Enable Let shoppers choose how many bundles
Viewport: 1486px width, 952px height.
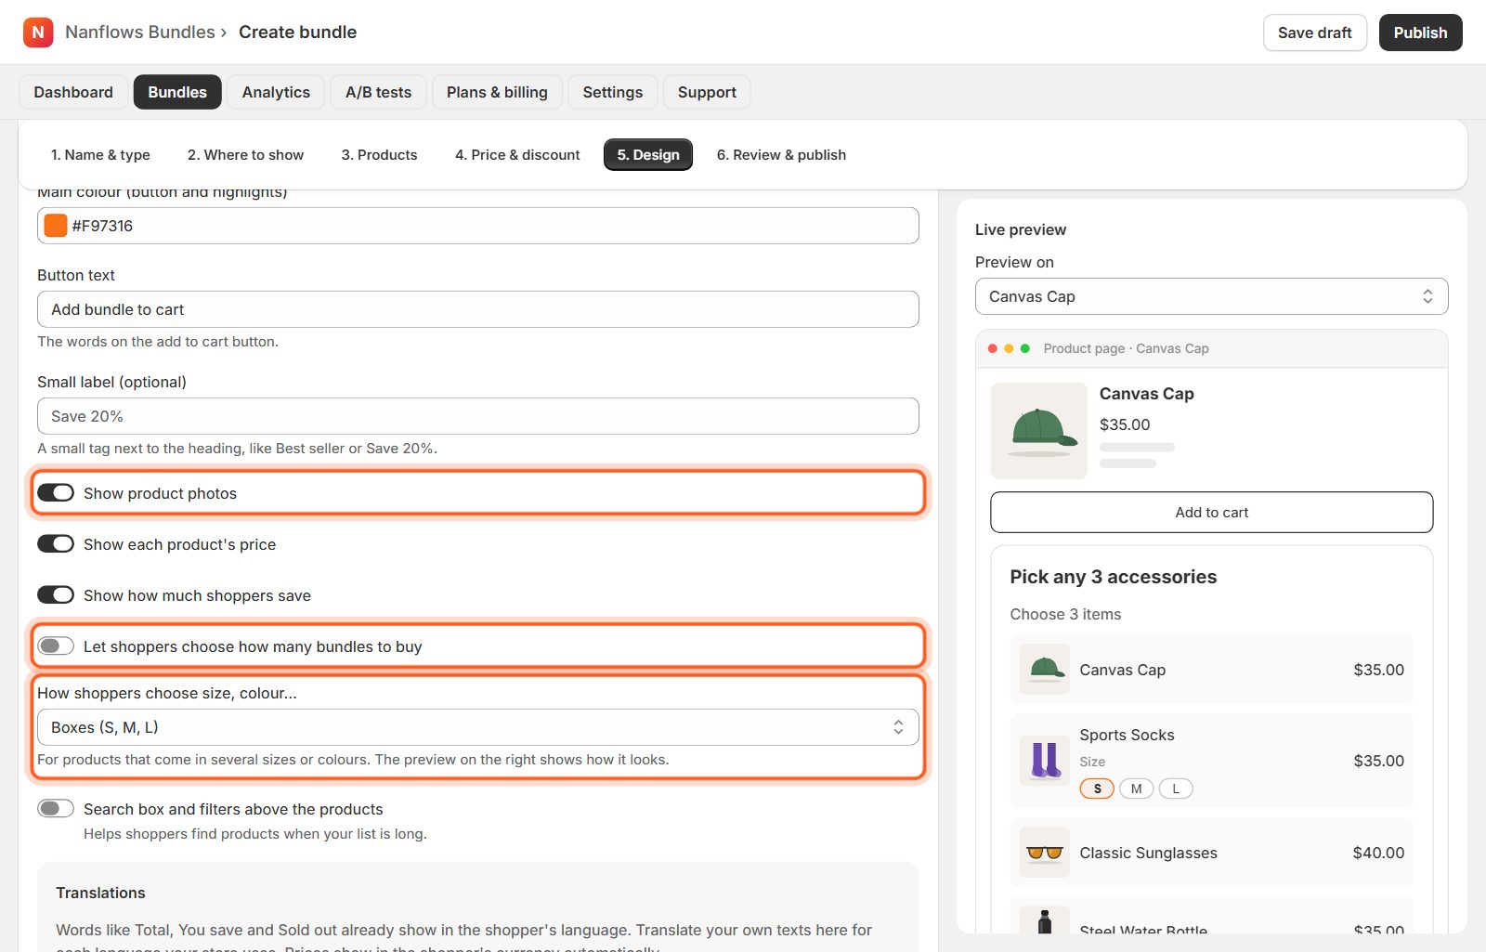(56, 646)
